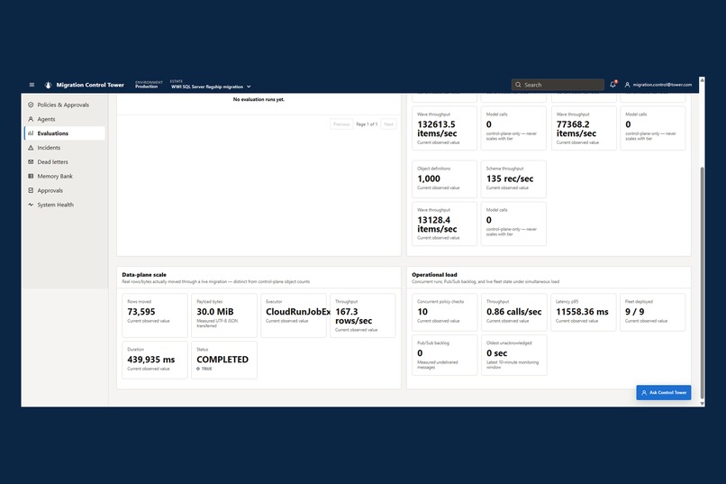
Task: Click the Rows moved '73,595' value
Action: click(141, 312)
